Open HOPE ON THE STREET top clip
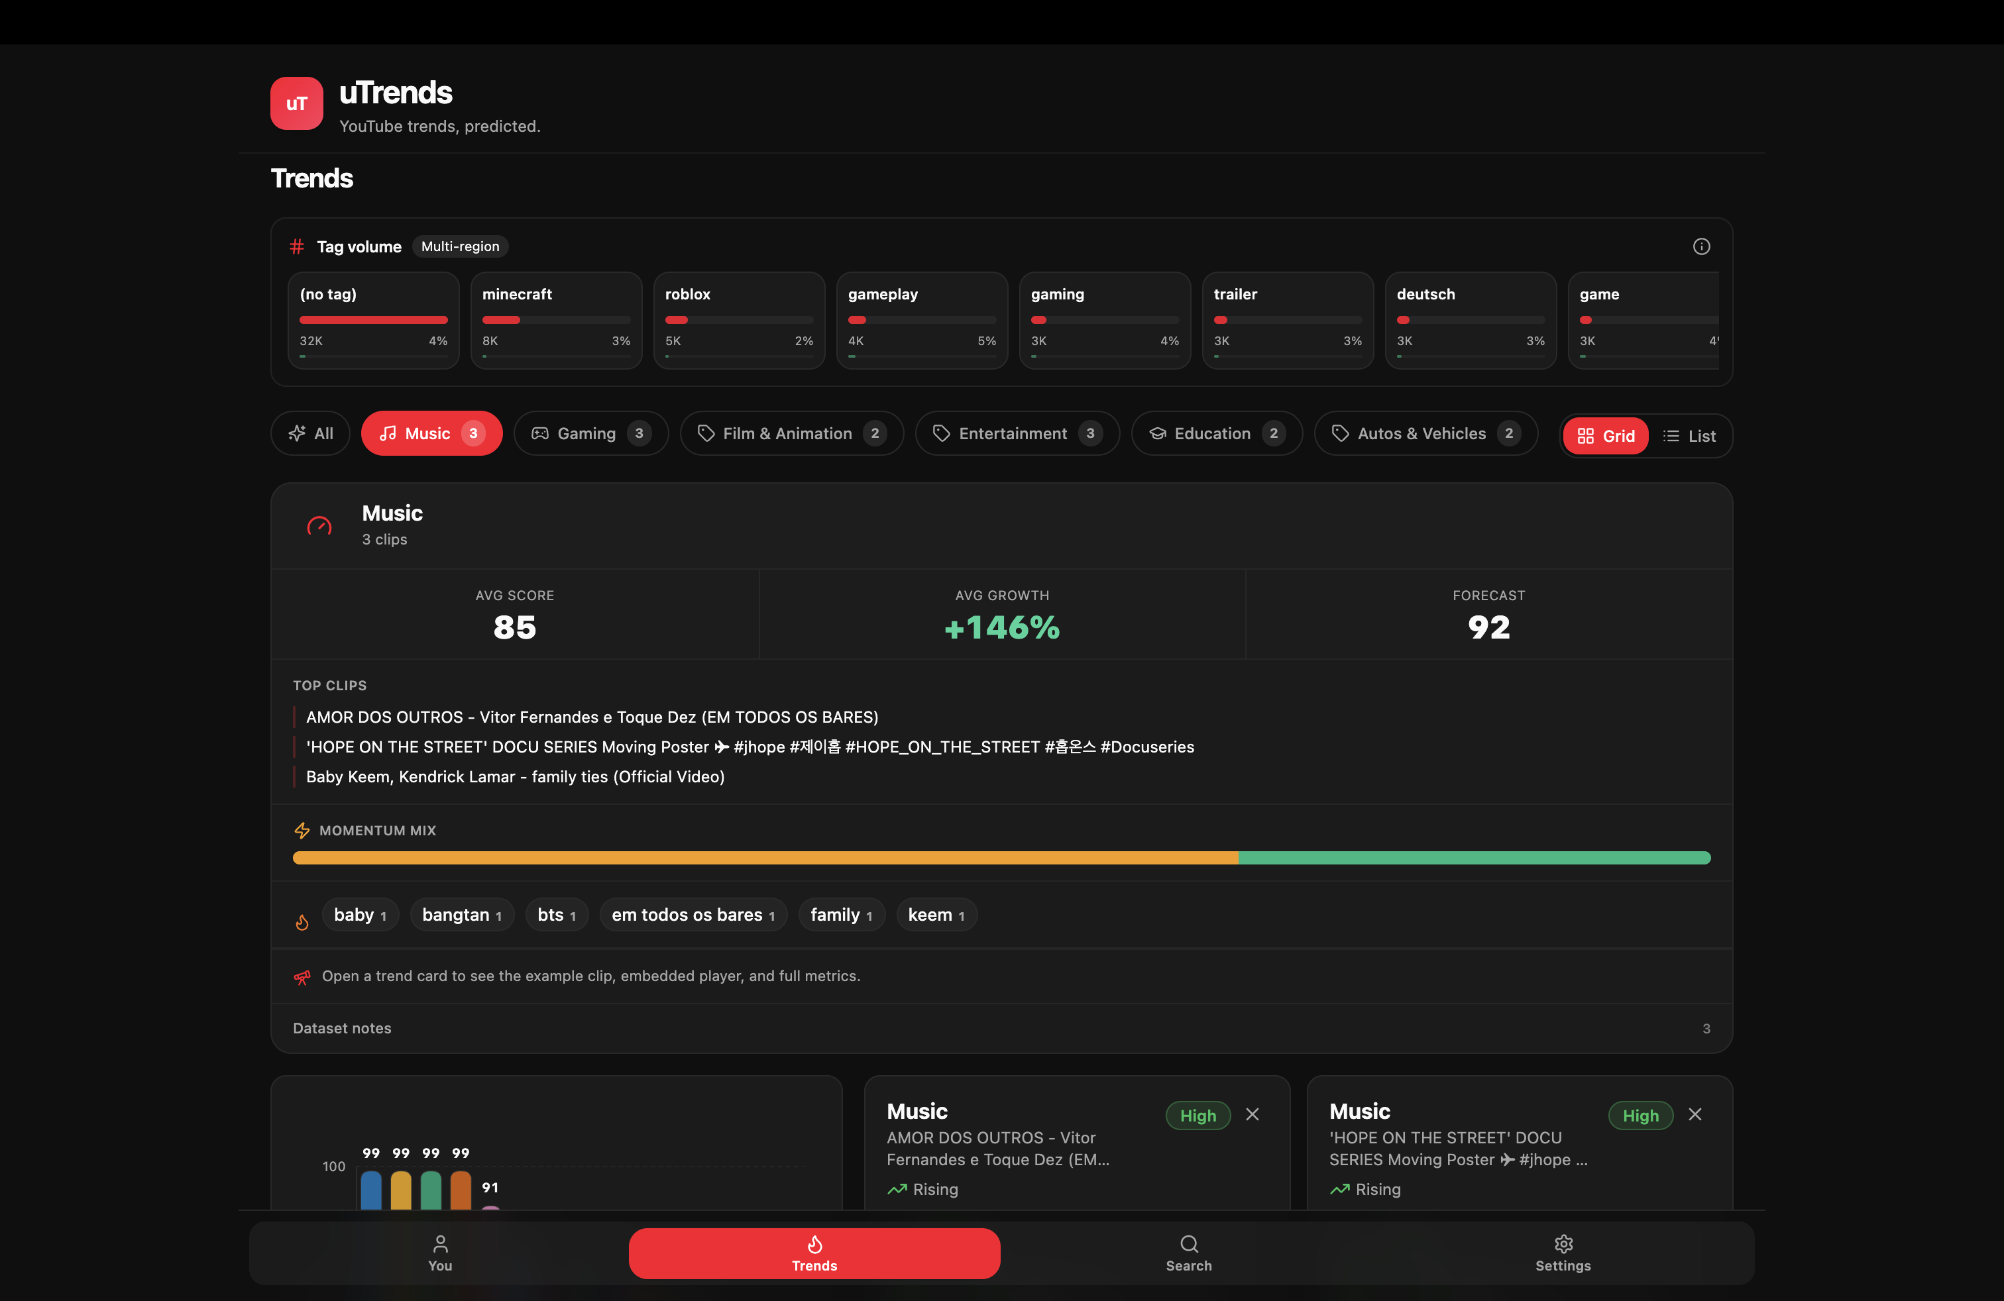The height and width of the screenshot is (1301, 2004). [x=750, y=747]
